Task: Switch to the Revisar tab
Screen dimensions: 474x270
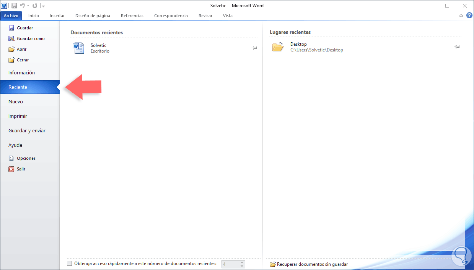Action: tap(205, 16)
